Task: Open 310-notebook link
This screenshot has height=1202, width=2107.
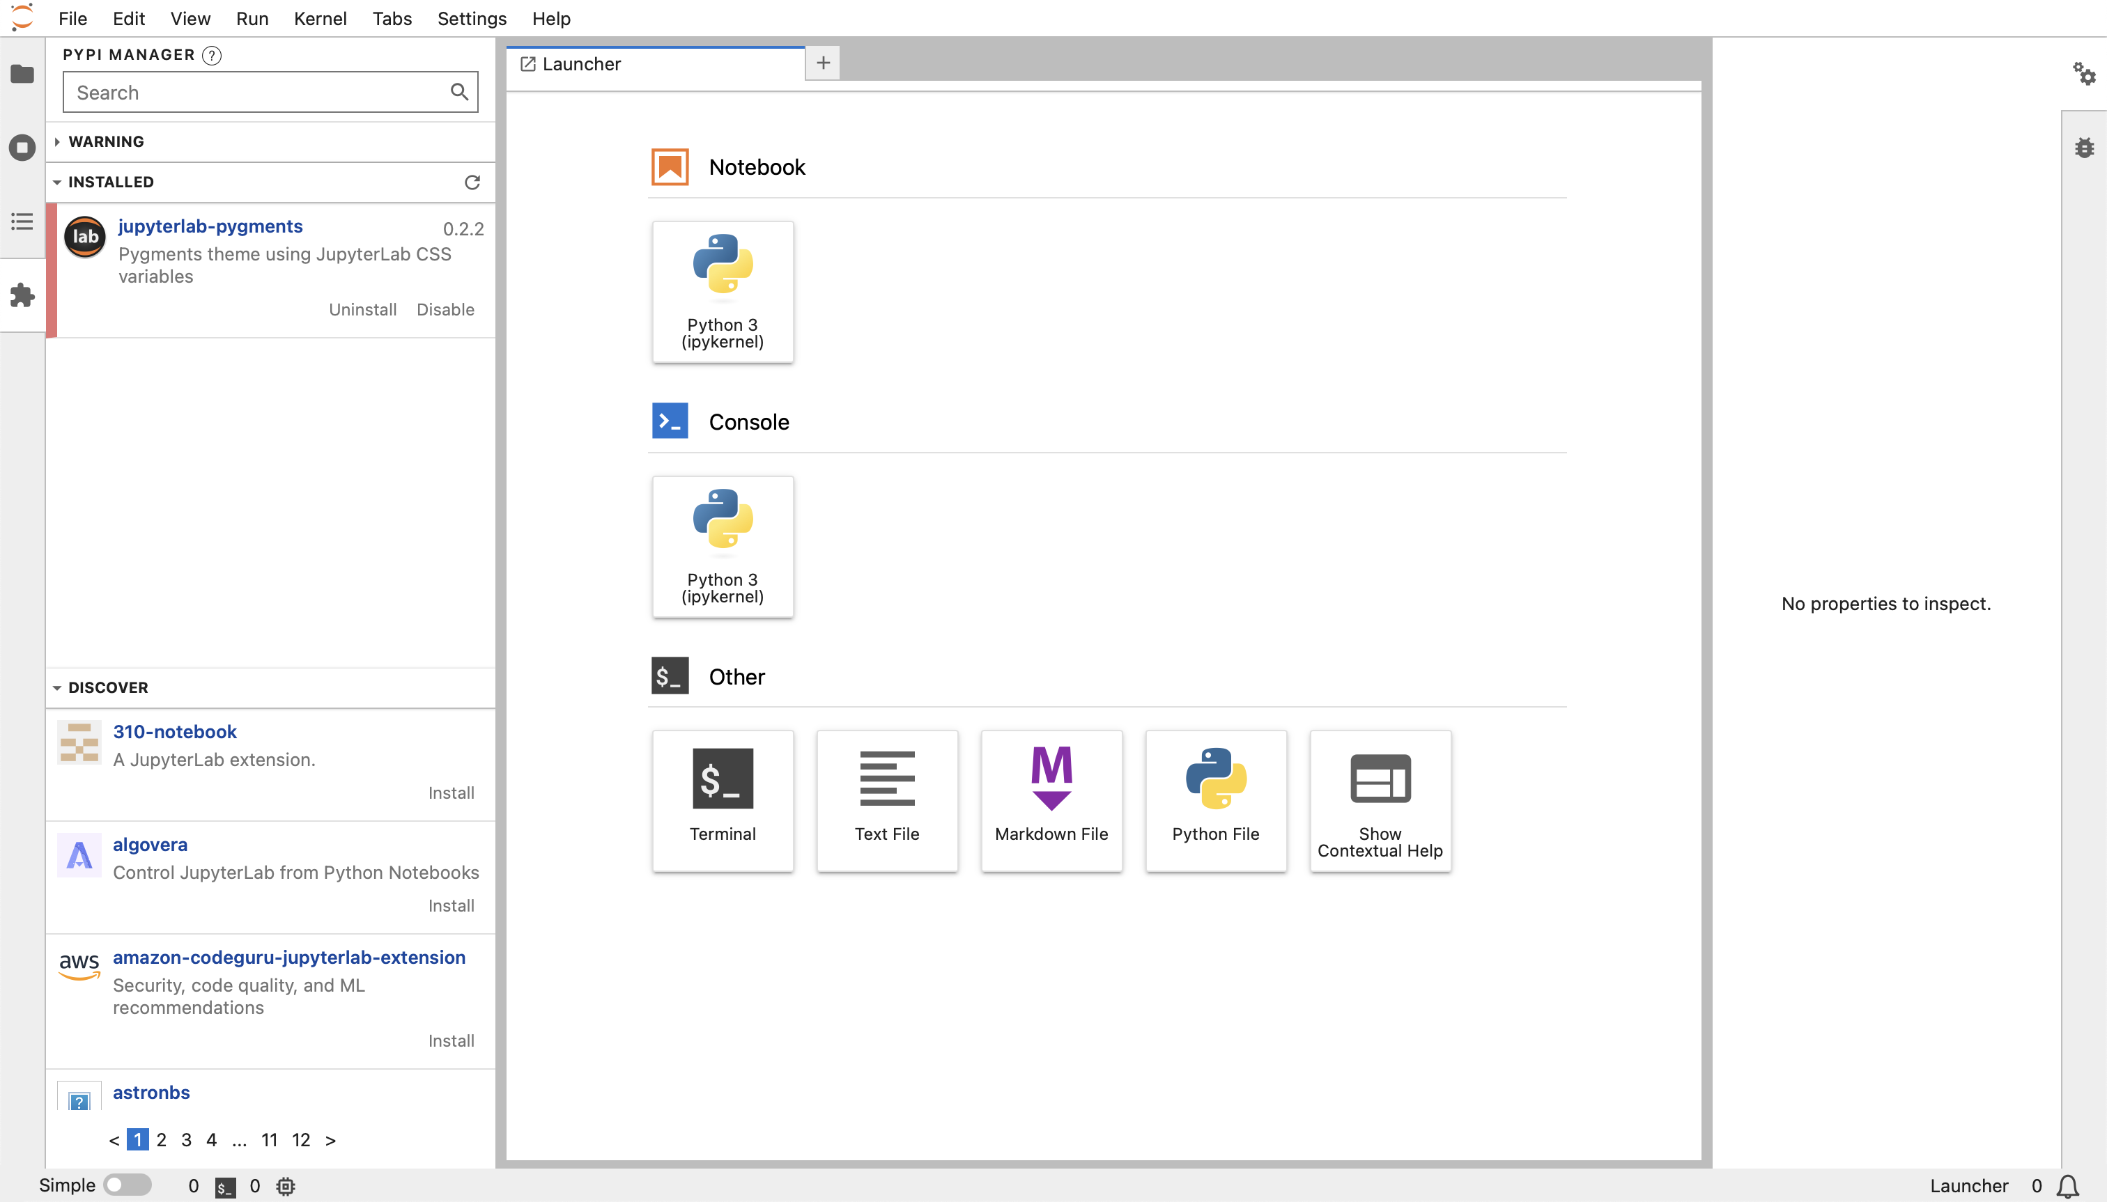Action: click(x=175, y=731)
